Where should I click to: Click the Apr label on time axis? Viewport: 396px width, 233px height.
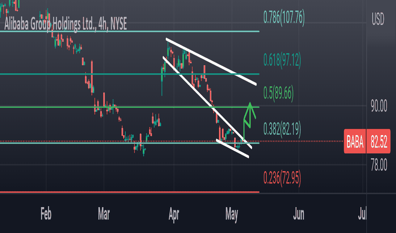coord(174,215)
